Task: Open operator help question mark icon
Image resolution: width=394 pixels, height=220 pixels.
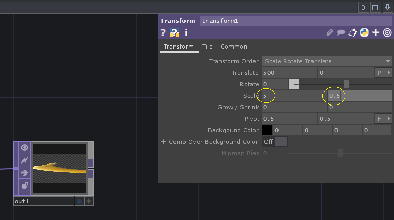Action: [x=163, y=33]
